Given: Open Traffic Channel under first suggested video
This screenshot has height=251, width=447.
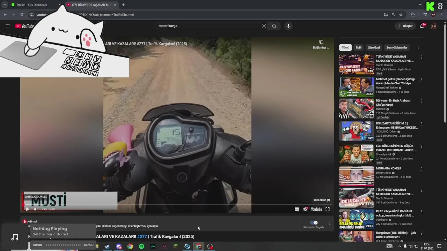Looking at the screenshot, I should 384,65.
